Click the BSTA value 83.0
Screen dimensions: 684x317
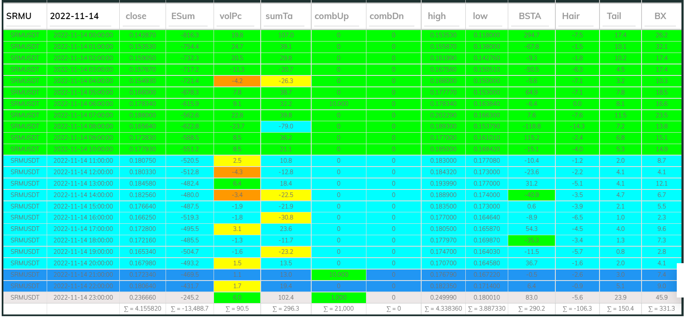point(532,298)
